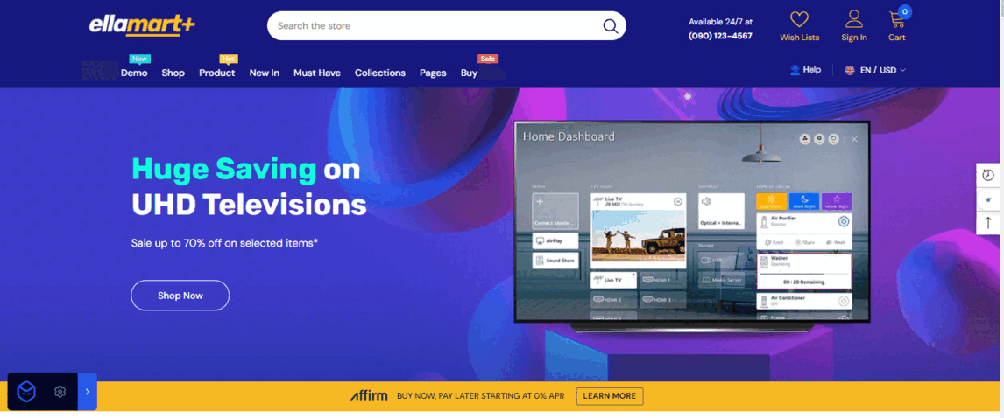
Task: Open the Pages menu
Action: tap(433, 73)
